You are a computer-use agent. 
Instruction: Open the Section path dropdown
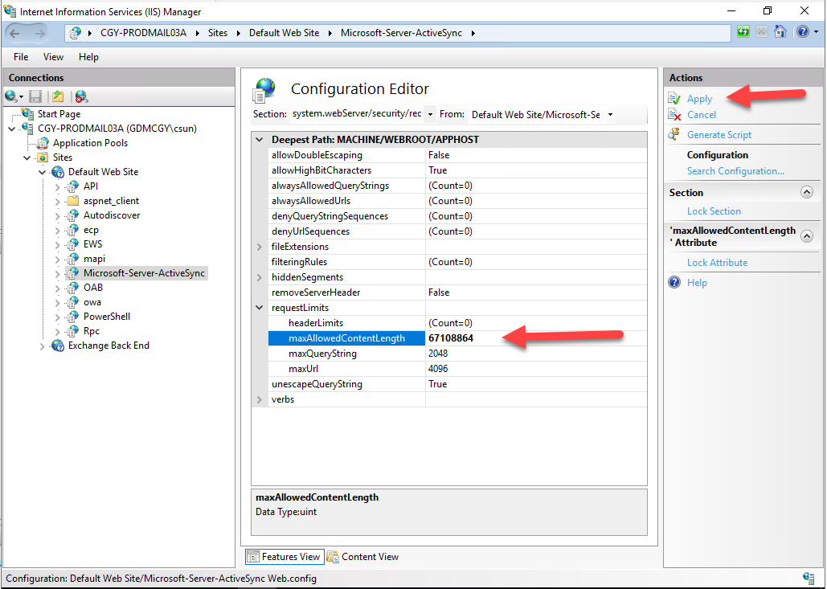click(430, 114)
